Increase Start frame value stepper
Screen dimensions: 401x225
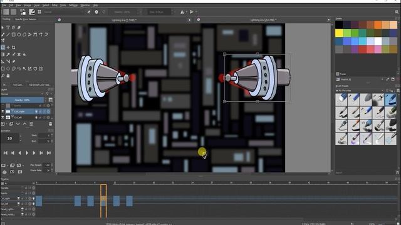coord(52,134)
